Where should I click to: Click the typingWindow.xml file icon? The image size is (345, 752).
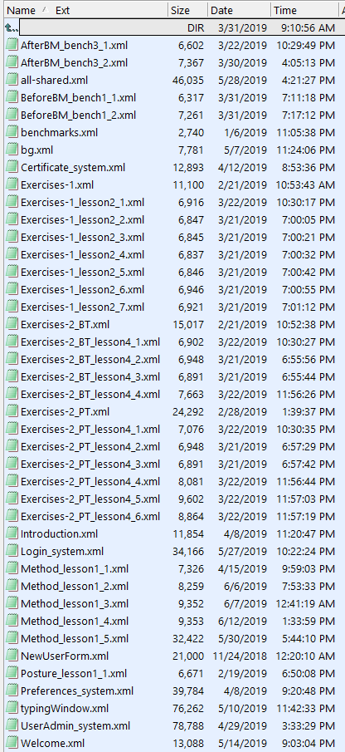pos(12,708)
